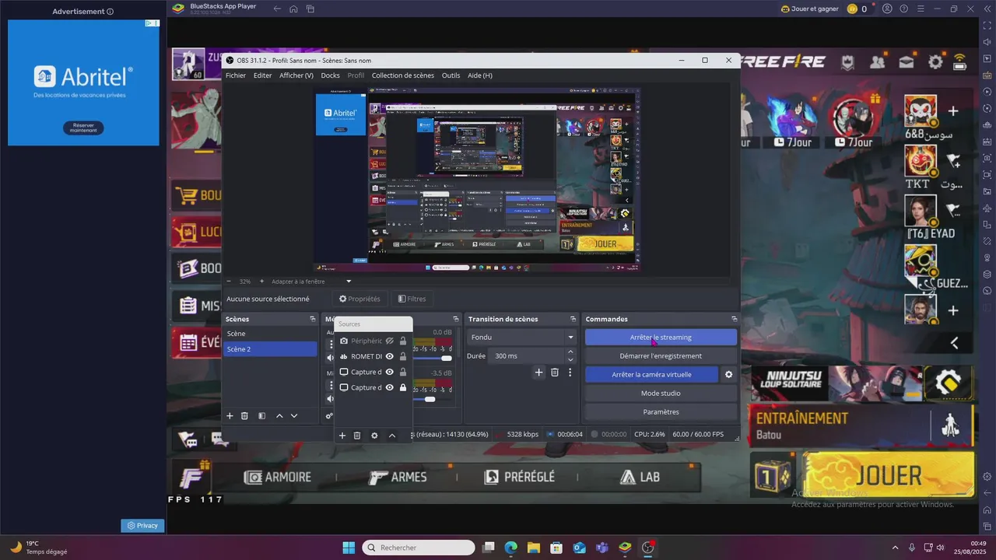Open the Afficher (V) menu
The height and width of the screenshot is (560, 996).
point(296,75)
